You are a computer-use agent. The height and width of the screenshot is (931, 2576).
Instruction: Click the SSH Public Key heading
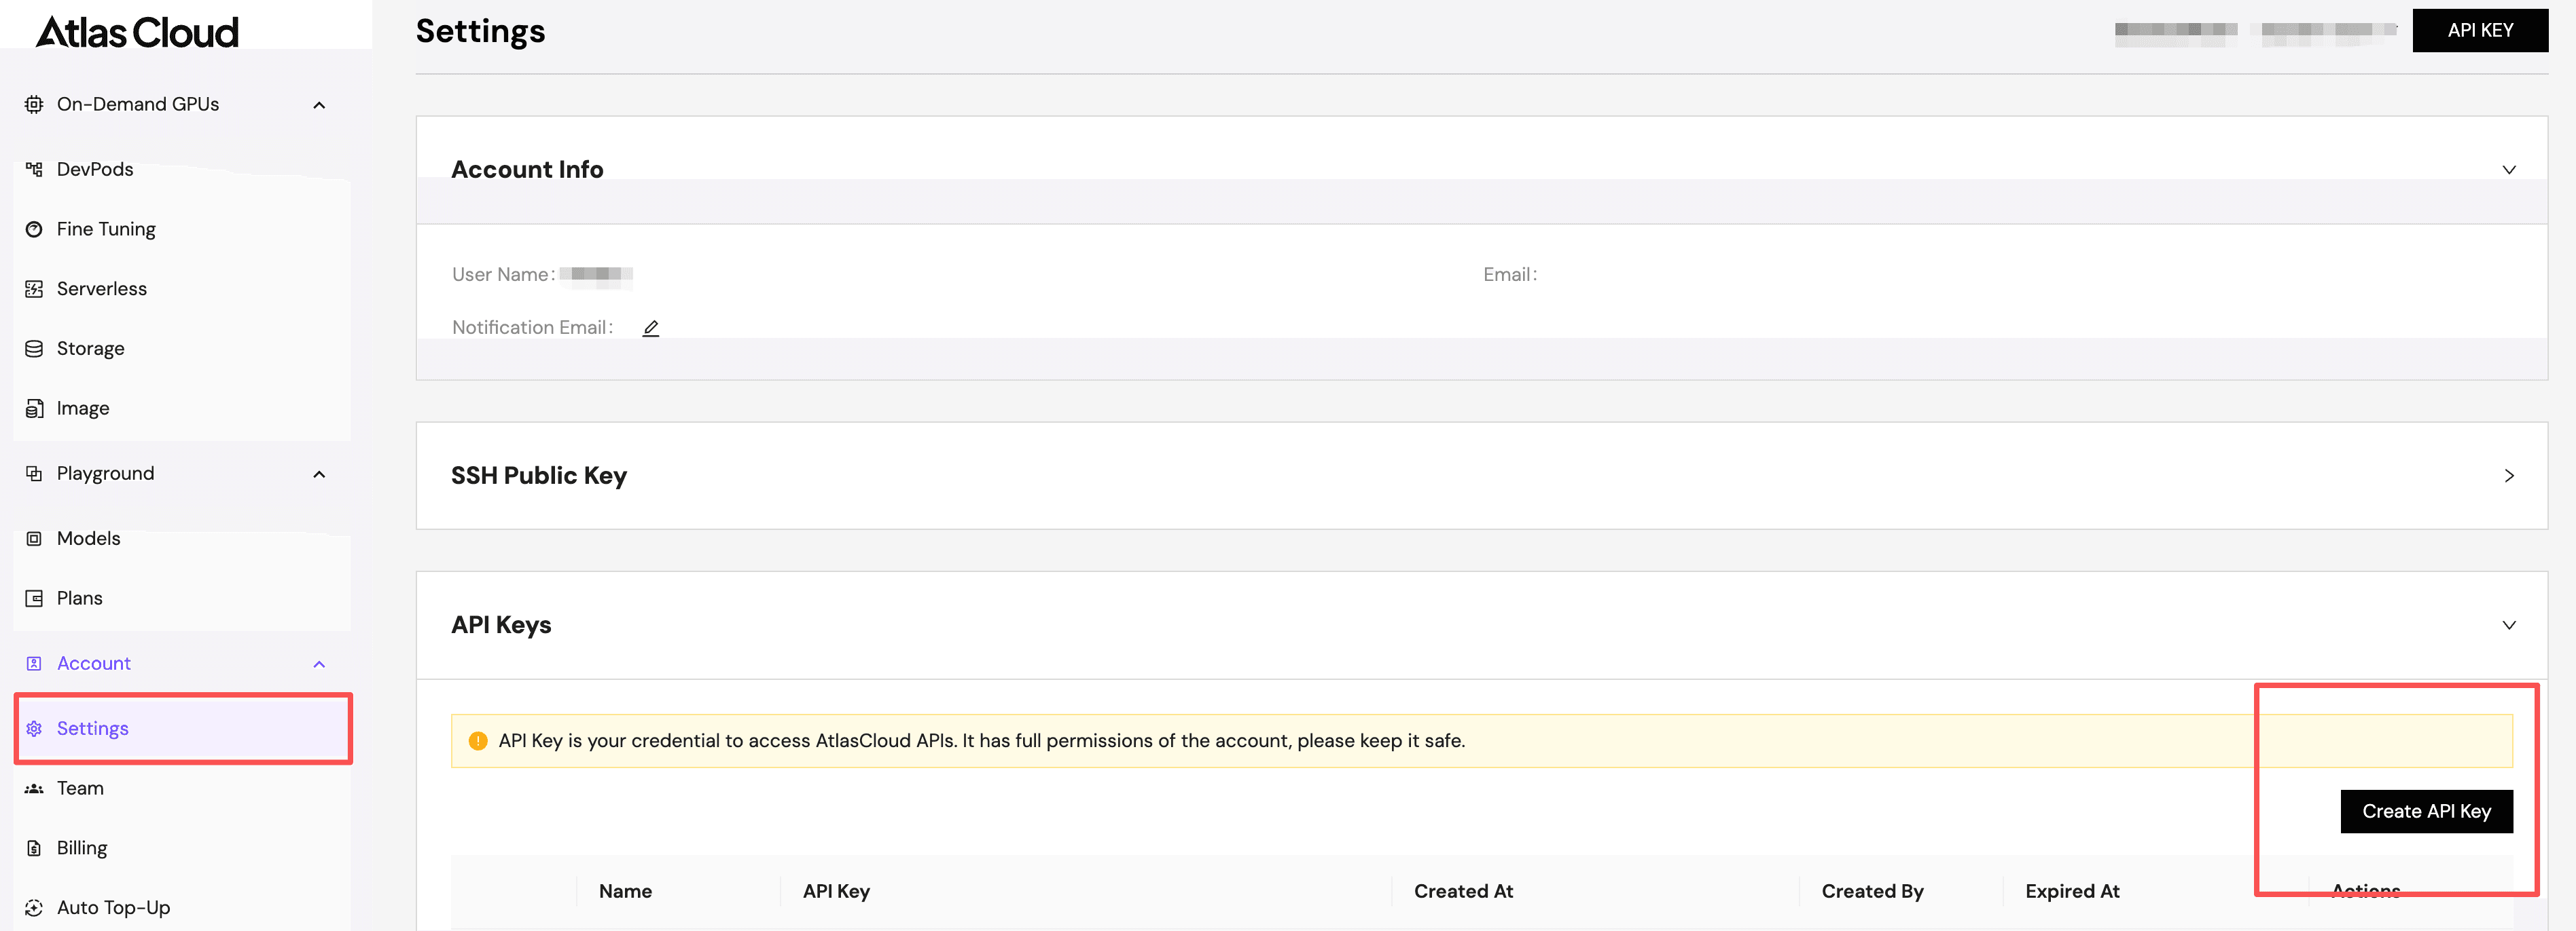(x=539, y=476)
